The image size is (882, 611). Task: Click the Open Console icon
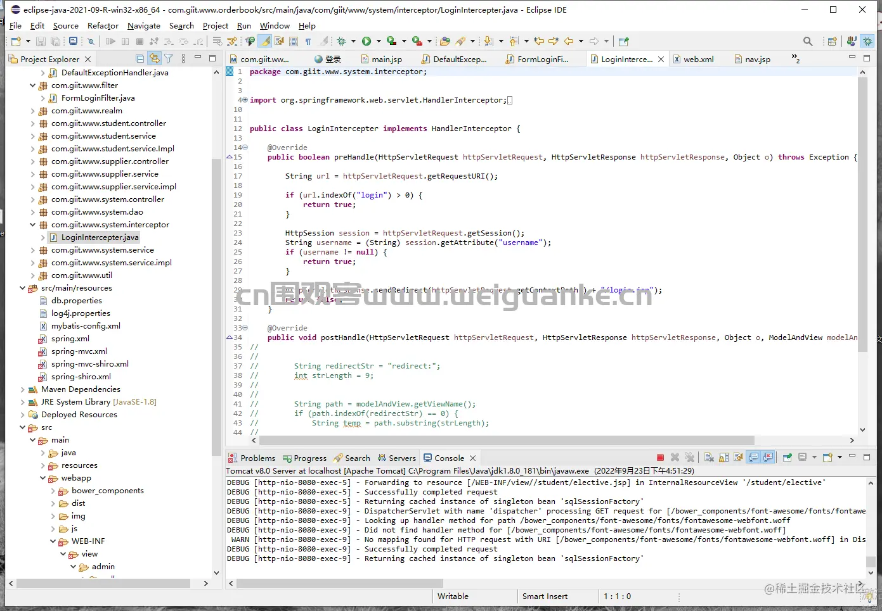point(827,458)
